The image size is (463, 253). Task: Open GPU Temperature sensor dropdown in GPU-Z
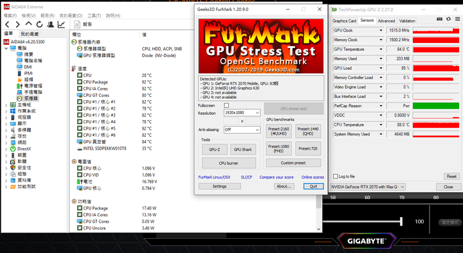click(381, 49)
